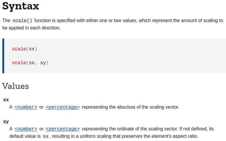Image resolution: width=226 pixels, height=141 pixels.
Task: Click the bold sx term definition label
Action: click(x=6, y=100)
